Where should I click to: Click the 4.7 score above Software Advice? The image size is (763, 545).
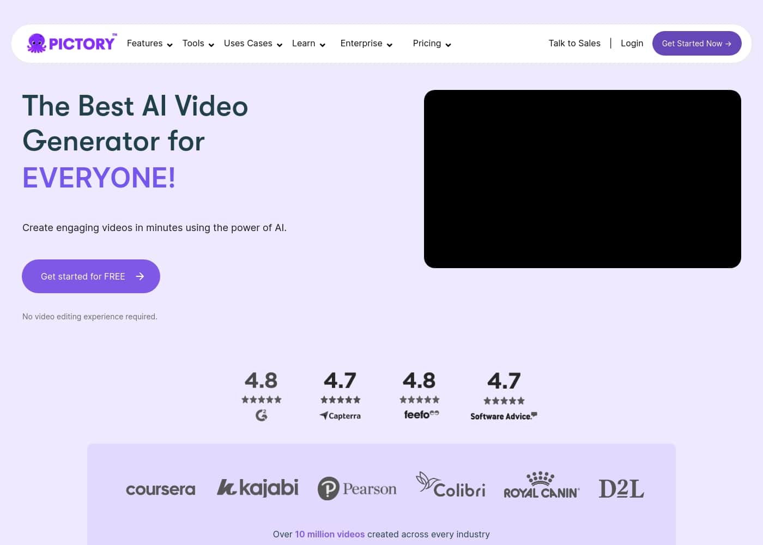pos(504,380)
